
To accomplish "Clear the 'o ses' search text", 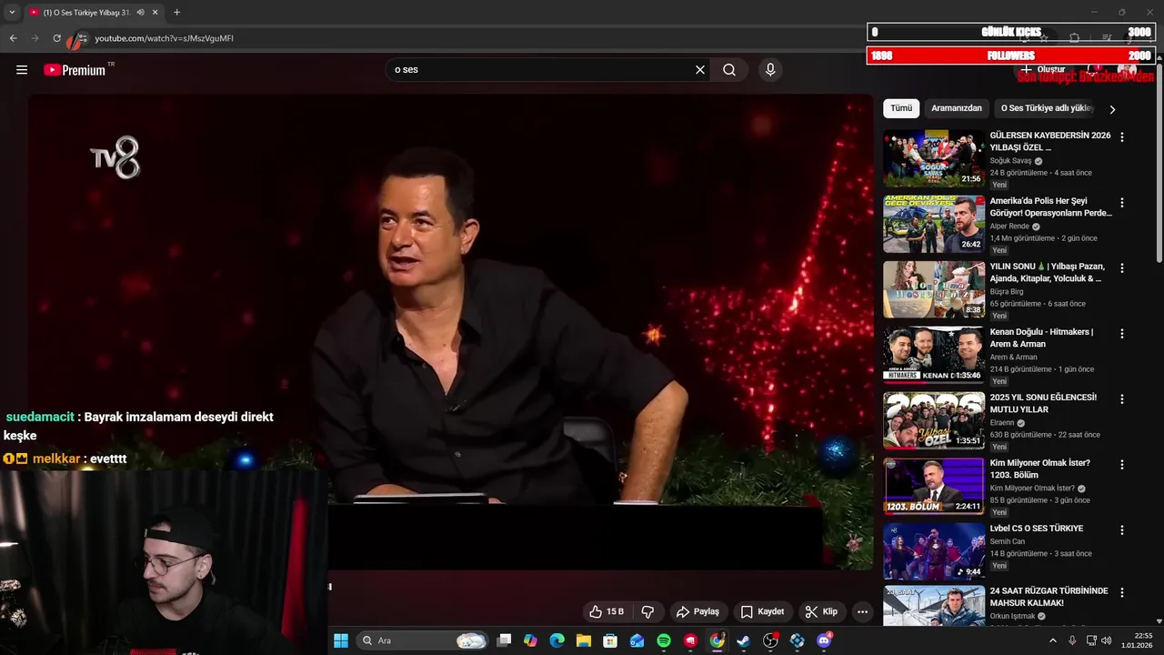I will (700, 70).
